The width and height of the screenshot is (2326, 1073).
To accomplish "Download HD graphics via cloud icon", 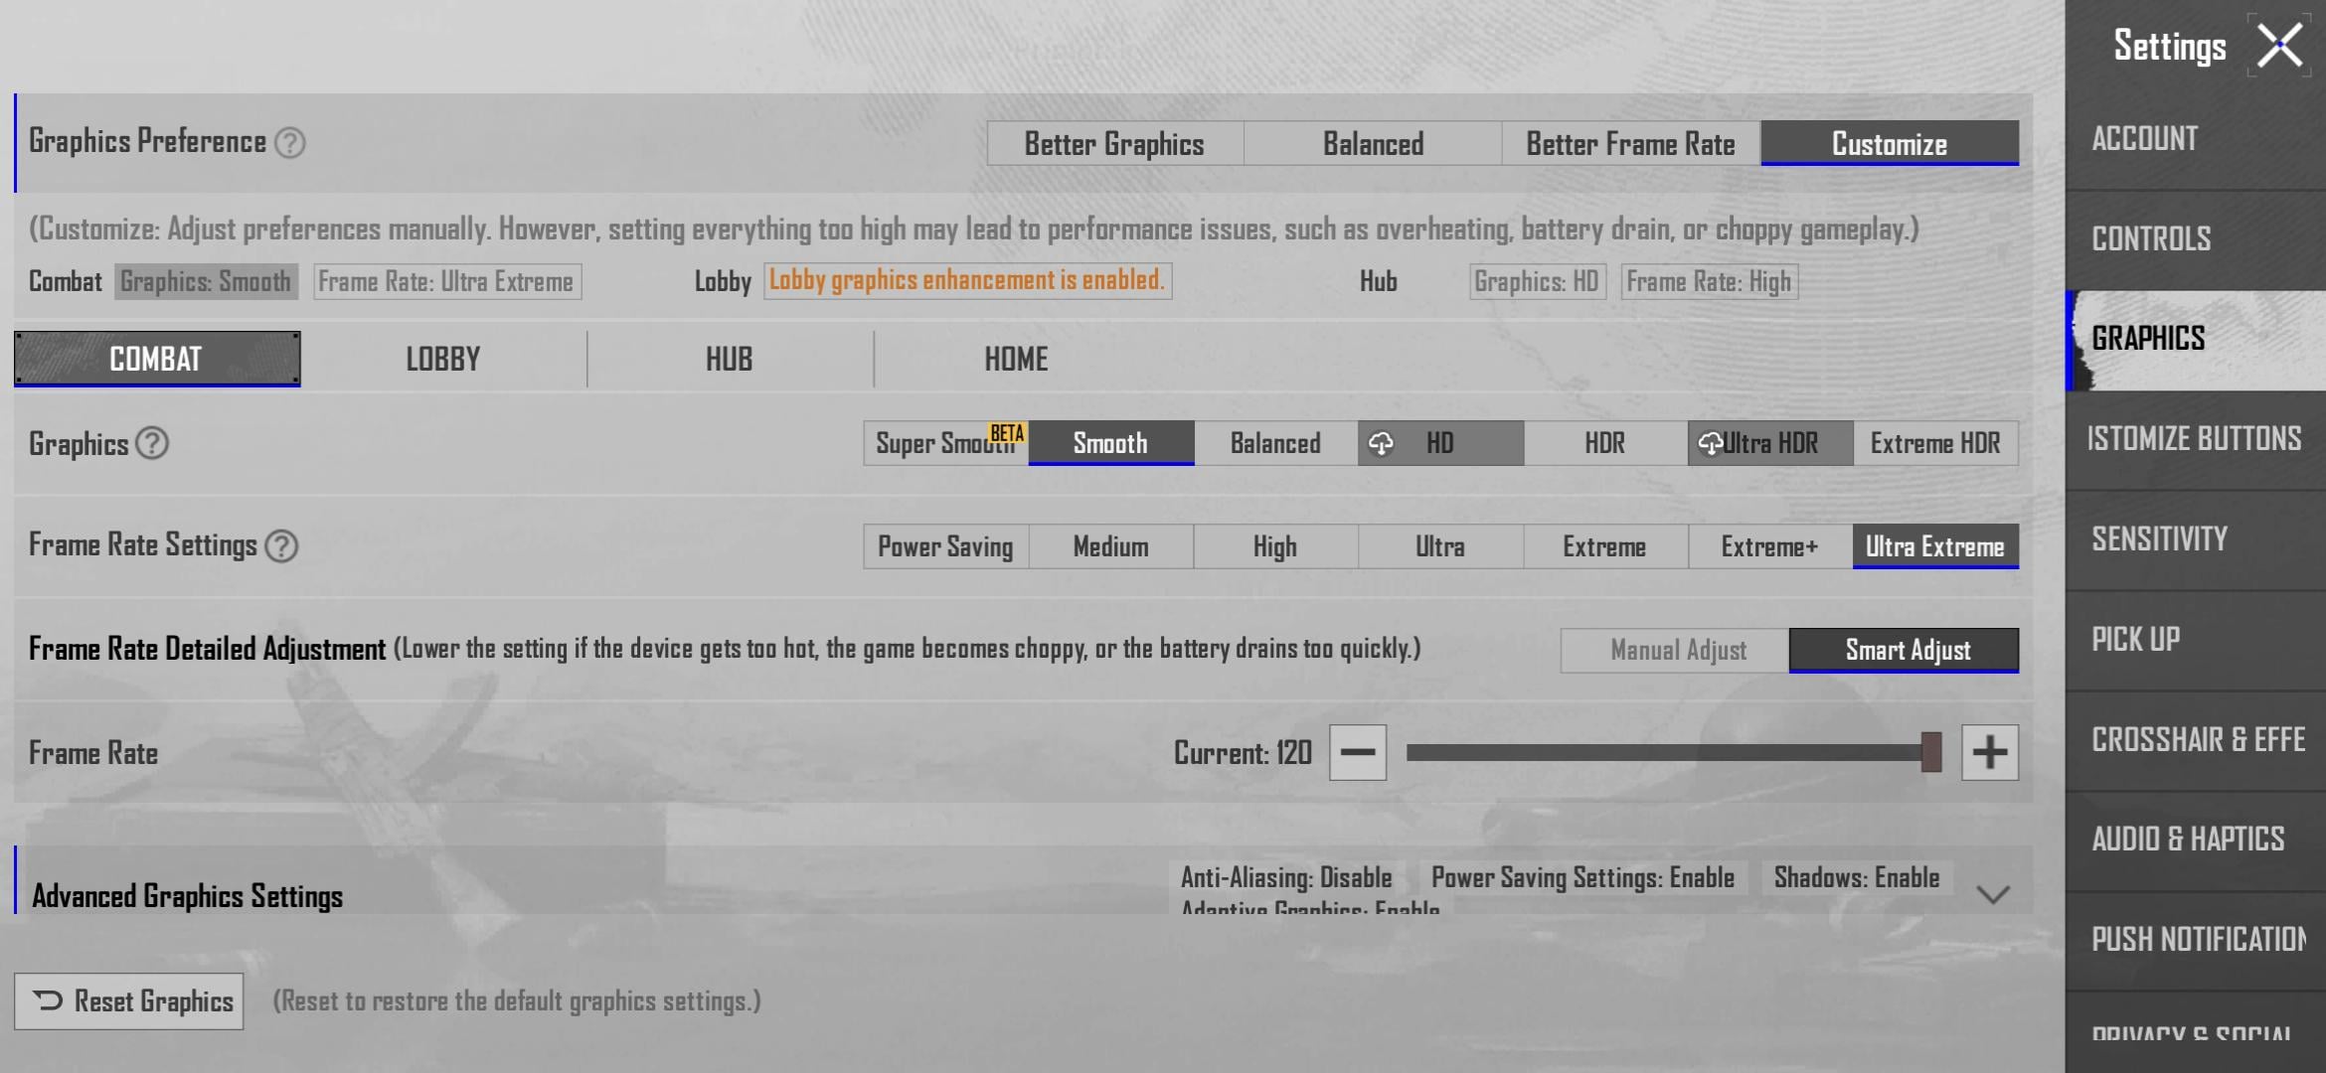I will [1381, 443].
